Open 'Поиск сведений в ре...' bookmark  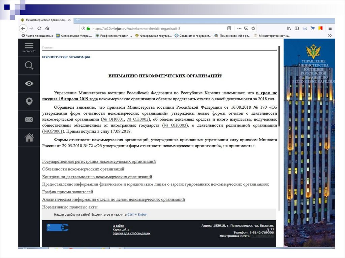click(232, 36)
